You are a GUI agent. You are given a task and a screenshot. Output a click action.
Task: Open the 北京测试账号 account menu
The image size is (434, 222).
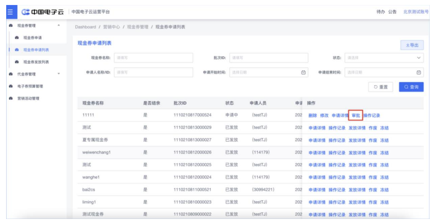416,12
